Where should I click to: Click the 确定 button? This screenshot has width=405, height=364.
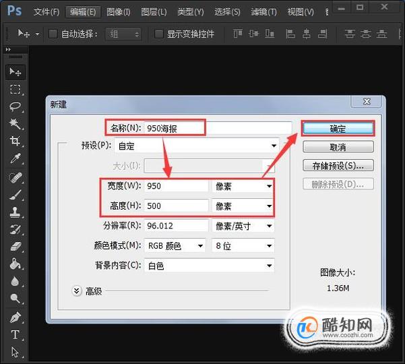[x=338, y=128]
